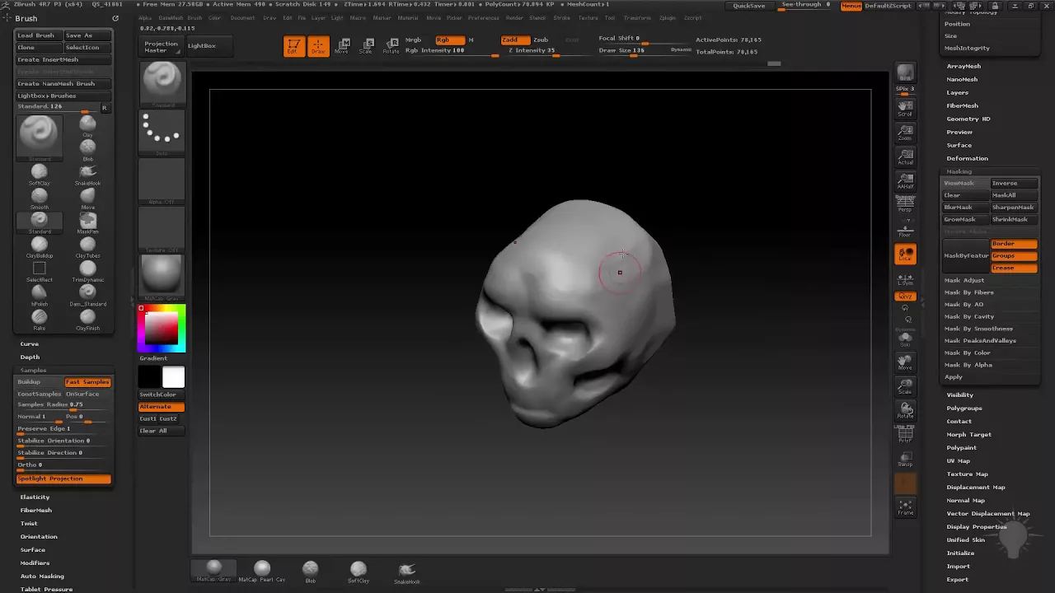Activate Edit mode in top shelf
This screenshot has height=593, width=1055.
tap(293, 46)
